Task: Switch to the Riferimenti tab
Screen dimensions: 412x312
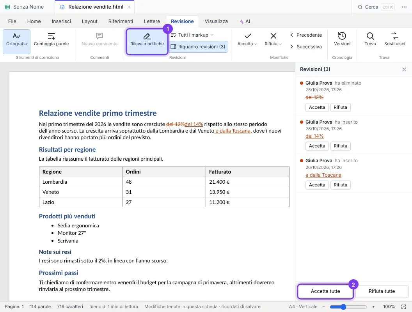Action: (x=121, y=21)
